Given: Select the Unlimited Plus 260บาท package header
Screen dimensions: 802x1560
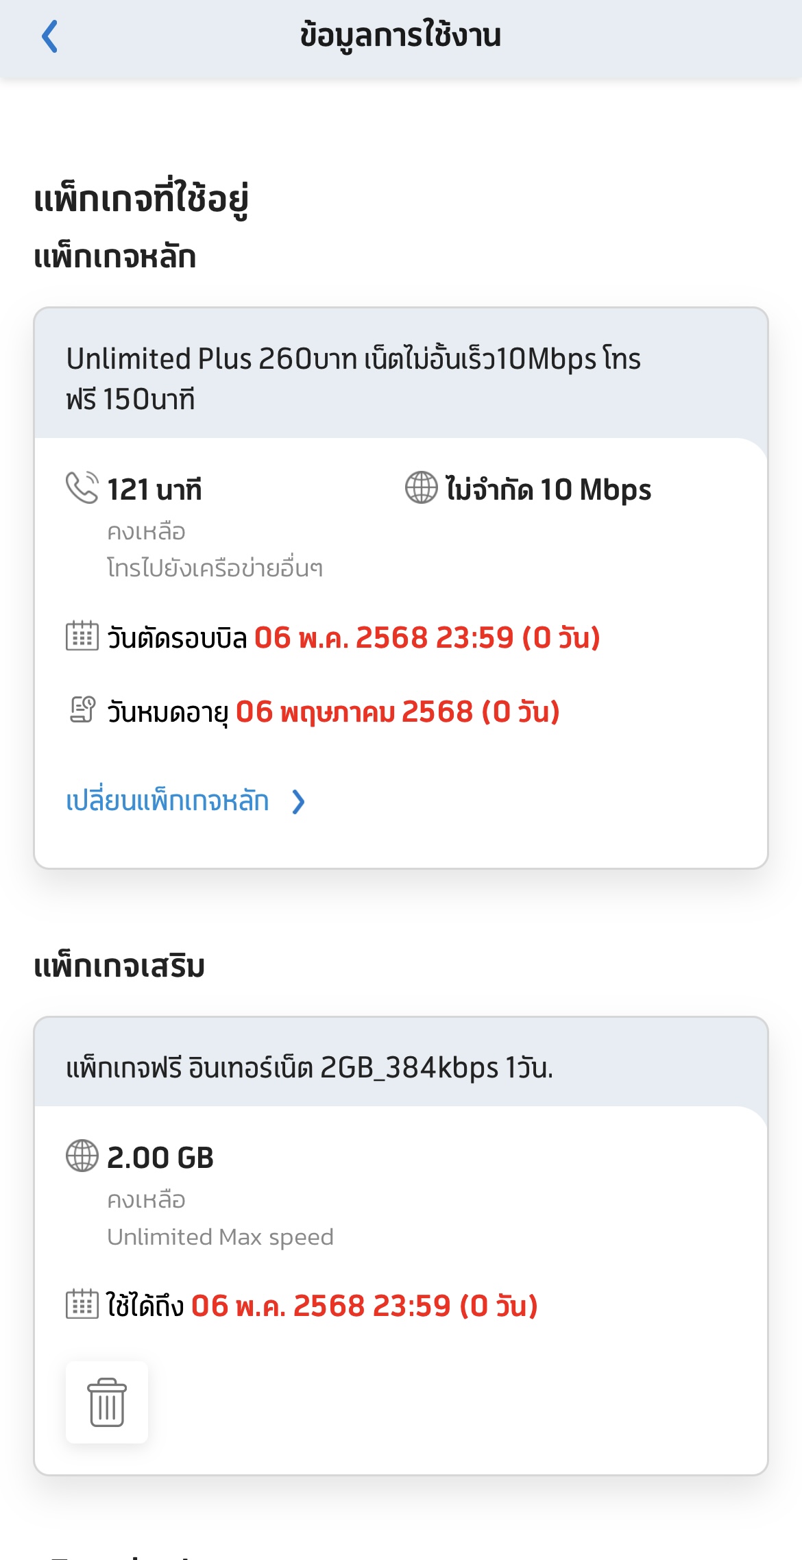Looking at the screenshot, I should pyautogui.click(x=400, y=374).
